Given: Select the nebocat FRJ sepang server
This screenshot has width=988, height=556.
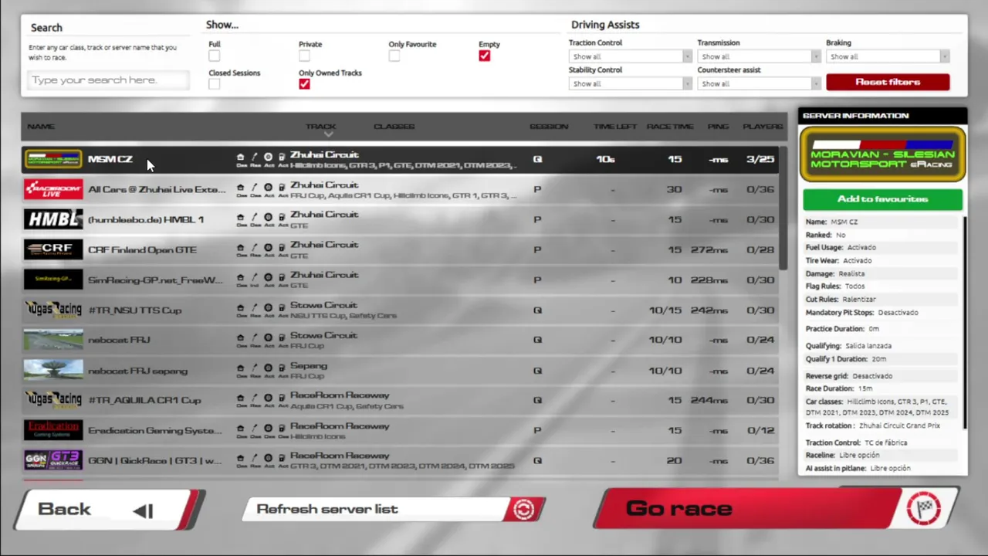Looking at the screenshot, I should [x=400, y=370].
